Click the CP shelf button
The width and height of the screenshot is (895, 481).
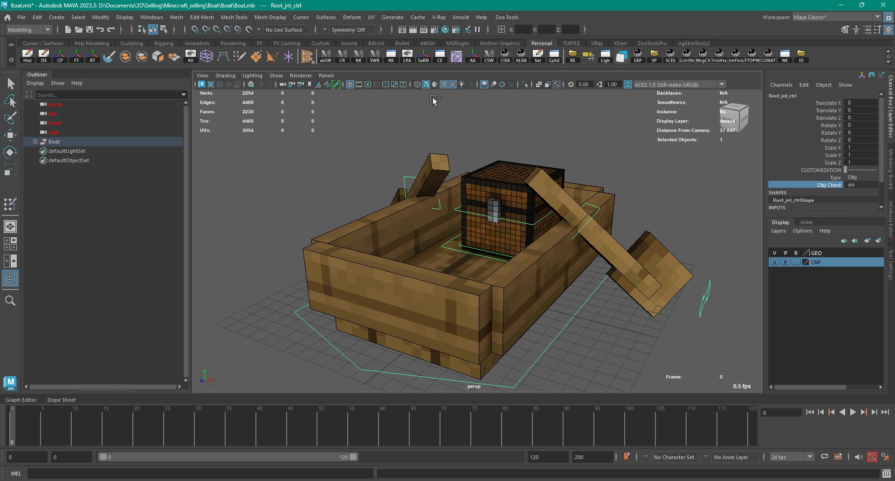coord(60,56)
